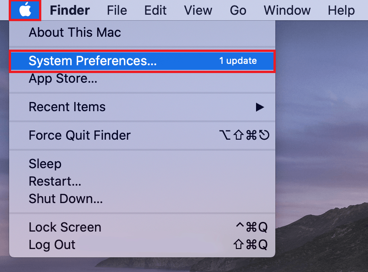
Task: Open the Finder menu
Action: click(69, 10)
